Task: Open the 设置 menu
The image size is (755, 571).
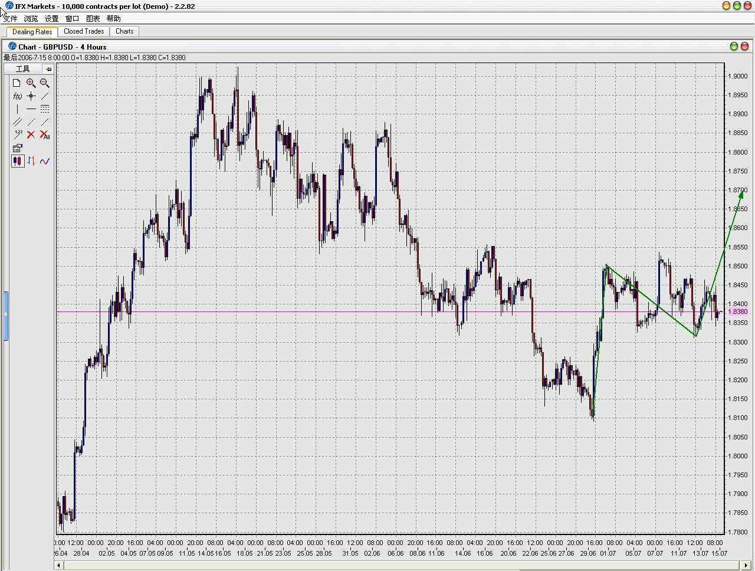Action: click(51, 19)
